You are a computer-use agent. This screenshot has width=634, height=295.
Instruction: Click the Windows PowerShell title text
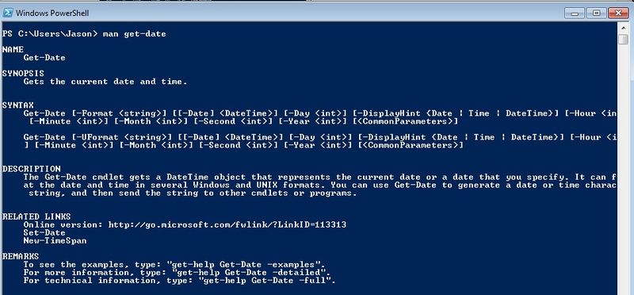pyautogui.click(x=52, y=13)
